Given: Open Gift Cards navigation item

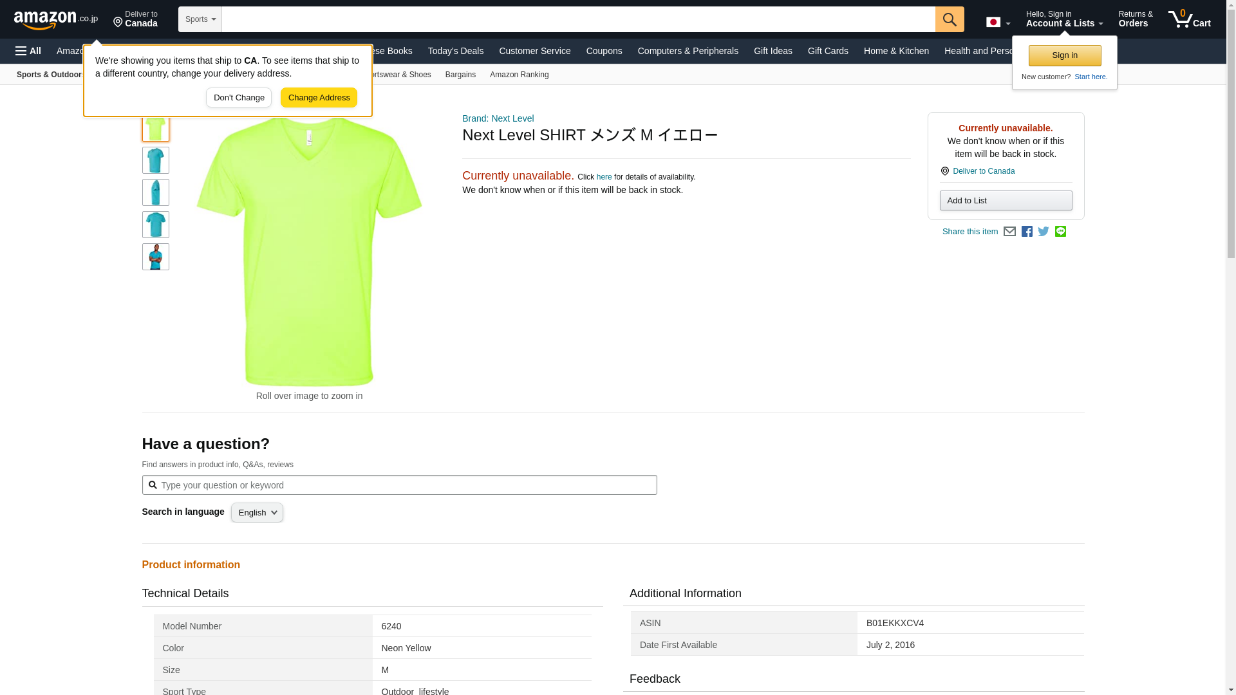Looking at the screenshot, I should [827, 51].
